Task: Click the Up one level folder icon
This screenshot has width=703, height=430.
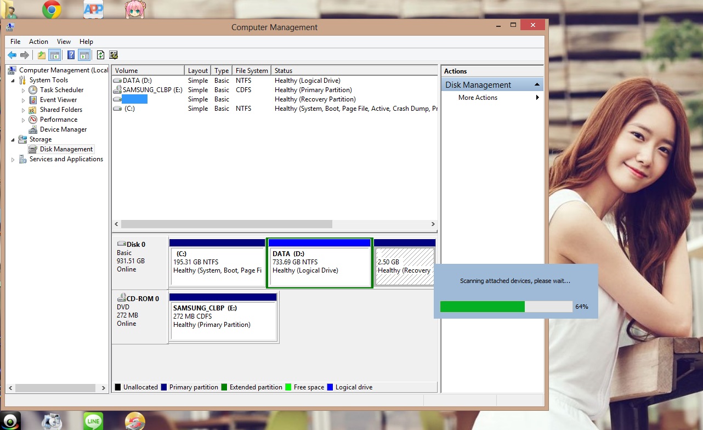Action: (x=42, y=55)
